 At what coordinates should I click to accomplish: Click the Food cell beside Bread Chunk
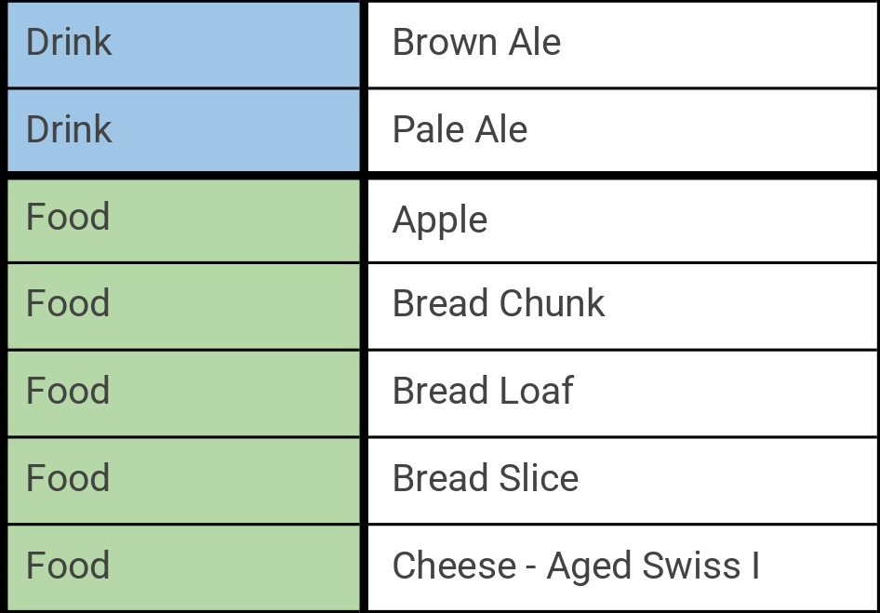[183, 305]
